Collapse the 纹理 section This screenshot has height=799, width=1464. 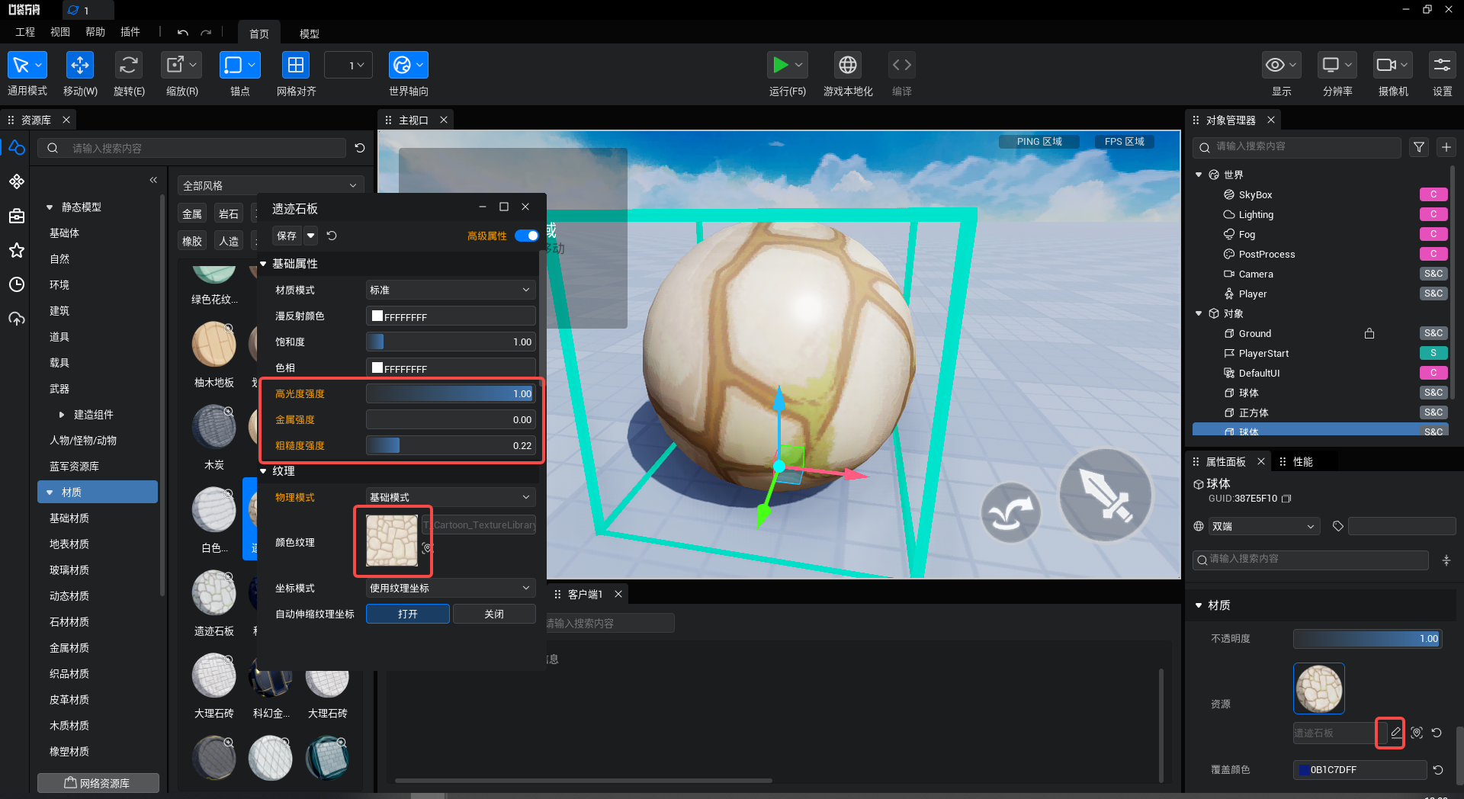(264, 471)
